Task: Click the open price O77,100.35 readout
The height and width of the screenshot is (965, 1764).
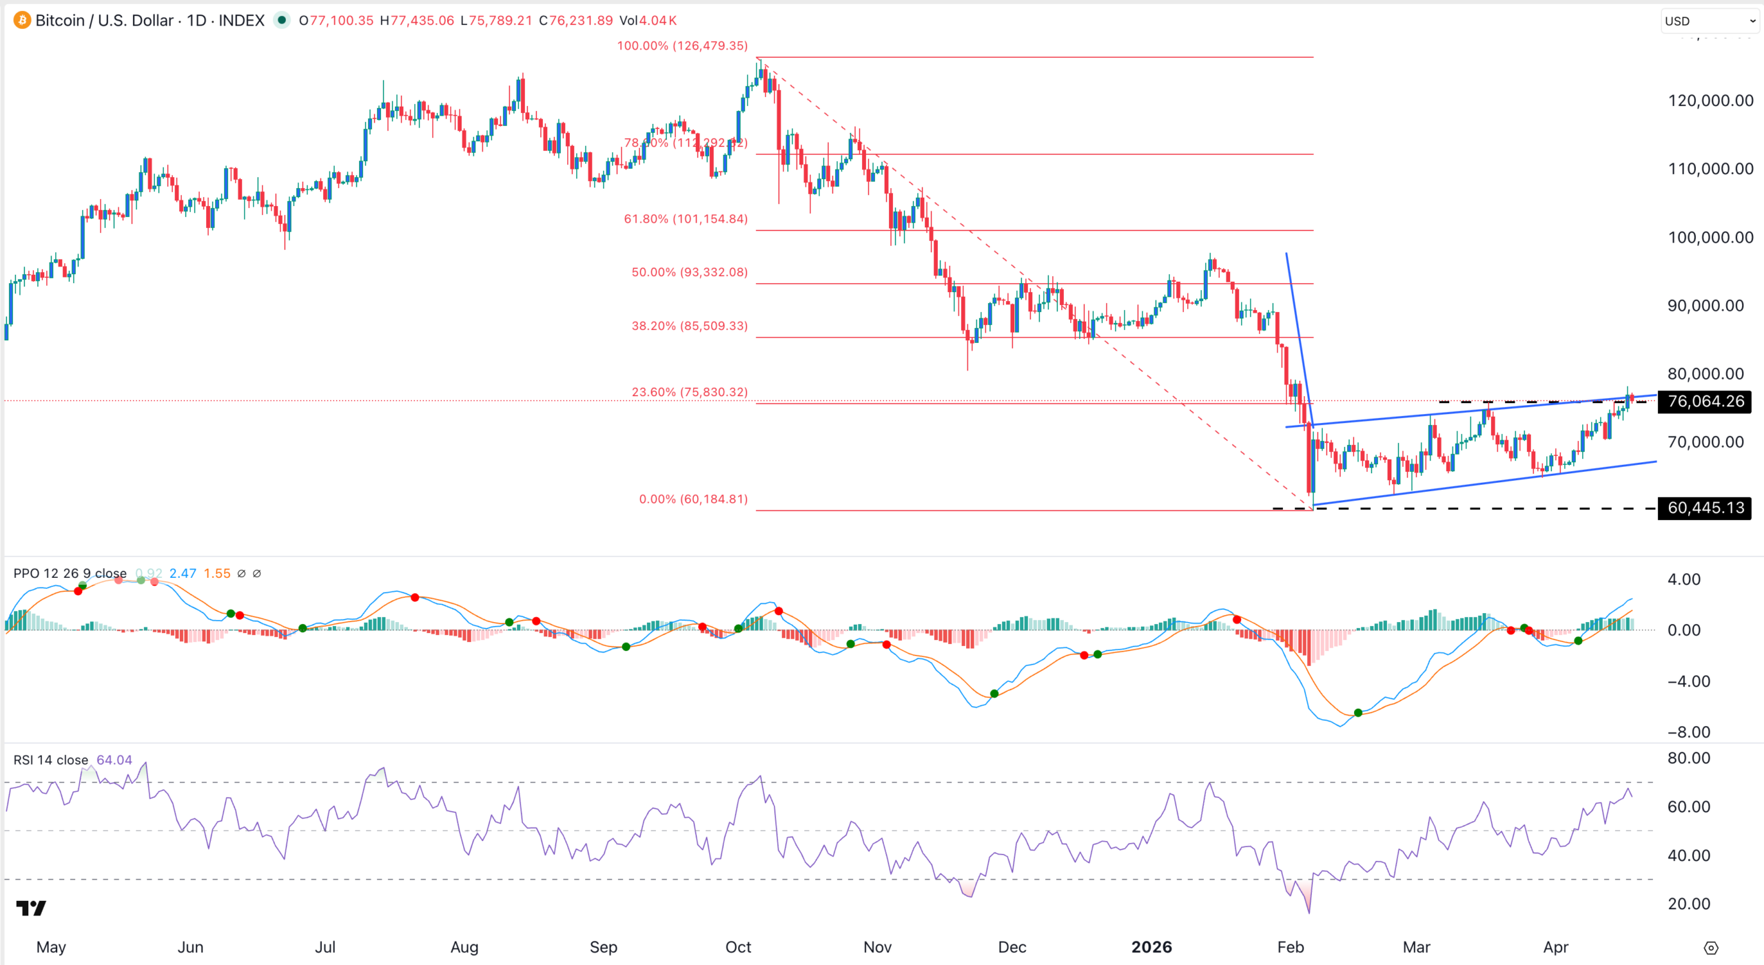Action: point(336,21)
